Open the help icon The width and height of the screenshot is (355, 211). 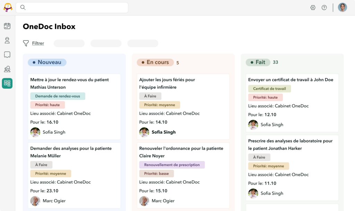pyautogui.click(x=324, y=7)
